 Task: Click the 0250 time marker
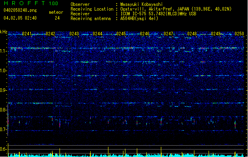[x=239, y=34]
